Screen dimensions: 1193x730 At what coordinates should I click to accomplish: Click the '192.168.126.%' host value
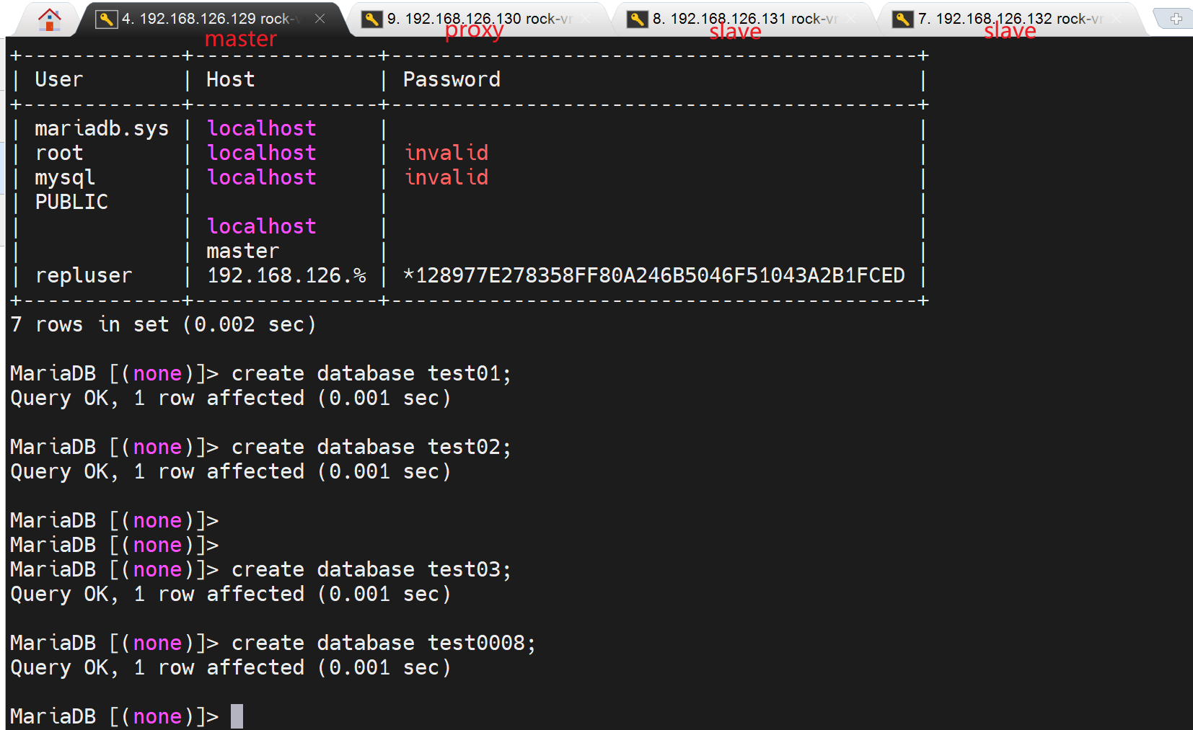click(x=286, y=276)
